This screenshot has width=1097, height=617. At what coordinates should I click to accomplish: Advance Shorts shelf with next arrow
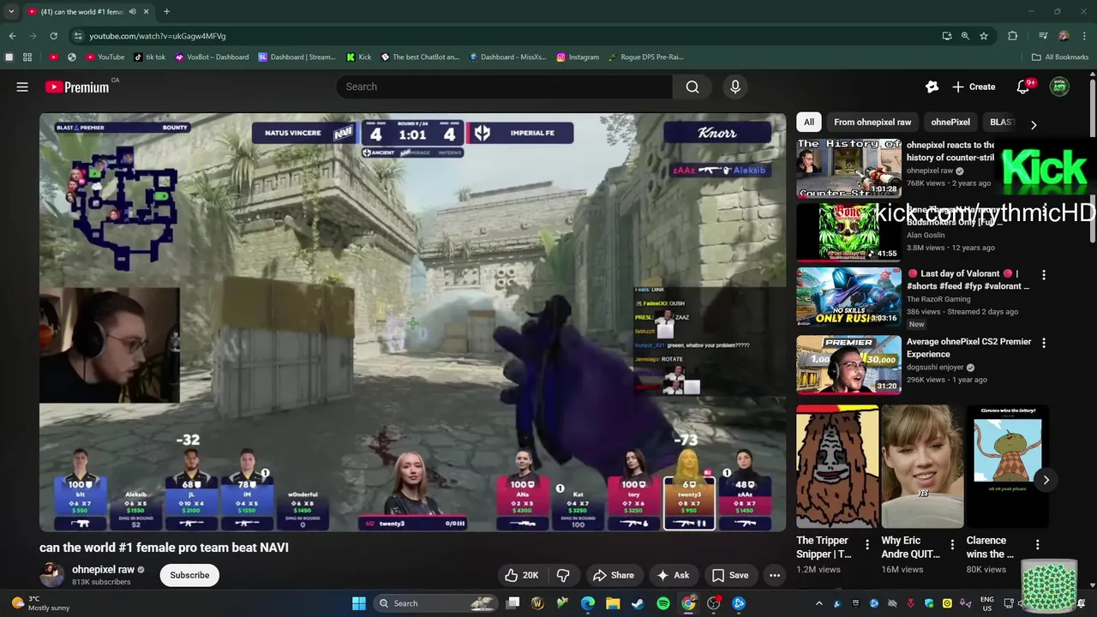click(1046, 480)
